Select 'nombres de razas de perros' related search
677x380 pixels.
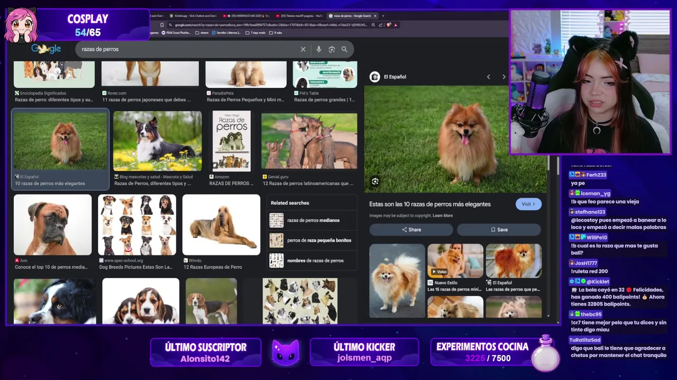tap(312, 260)
